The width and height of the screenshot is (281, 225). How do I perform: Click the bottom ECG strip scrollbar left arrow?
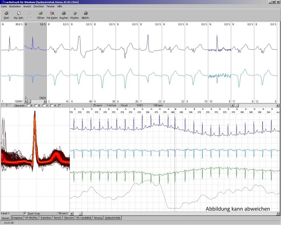click(72, 213)
